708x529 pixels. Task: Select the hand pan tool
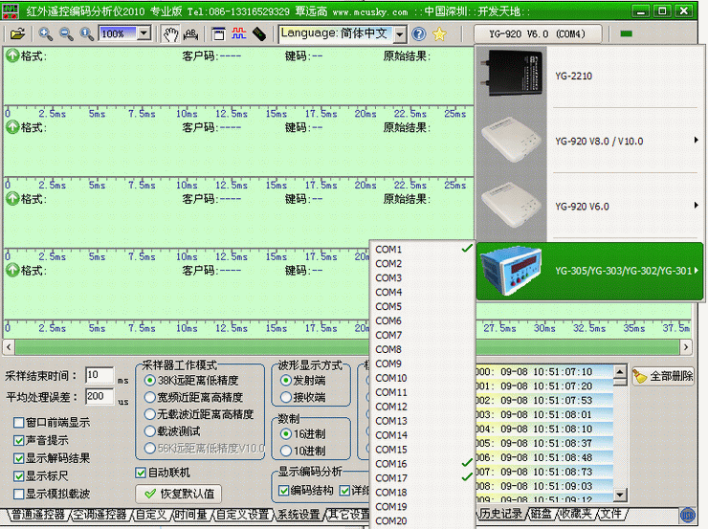coord(169,33)
